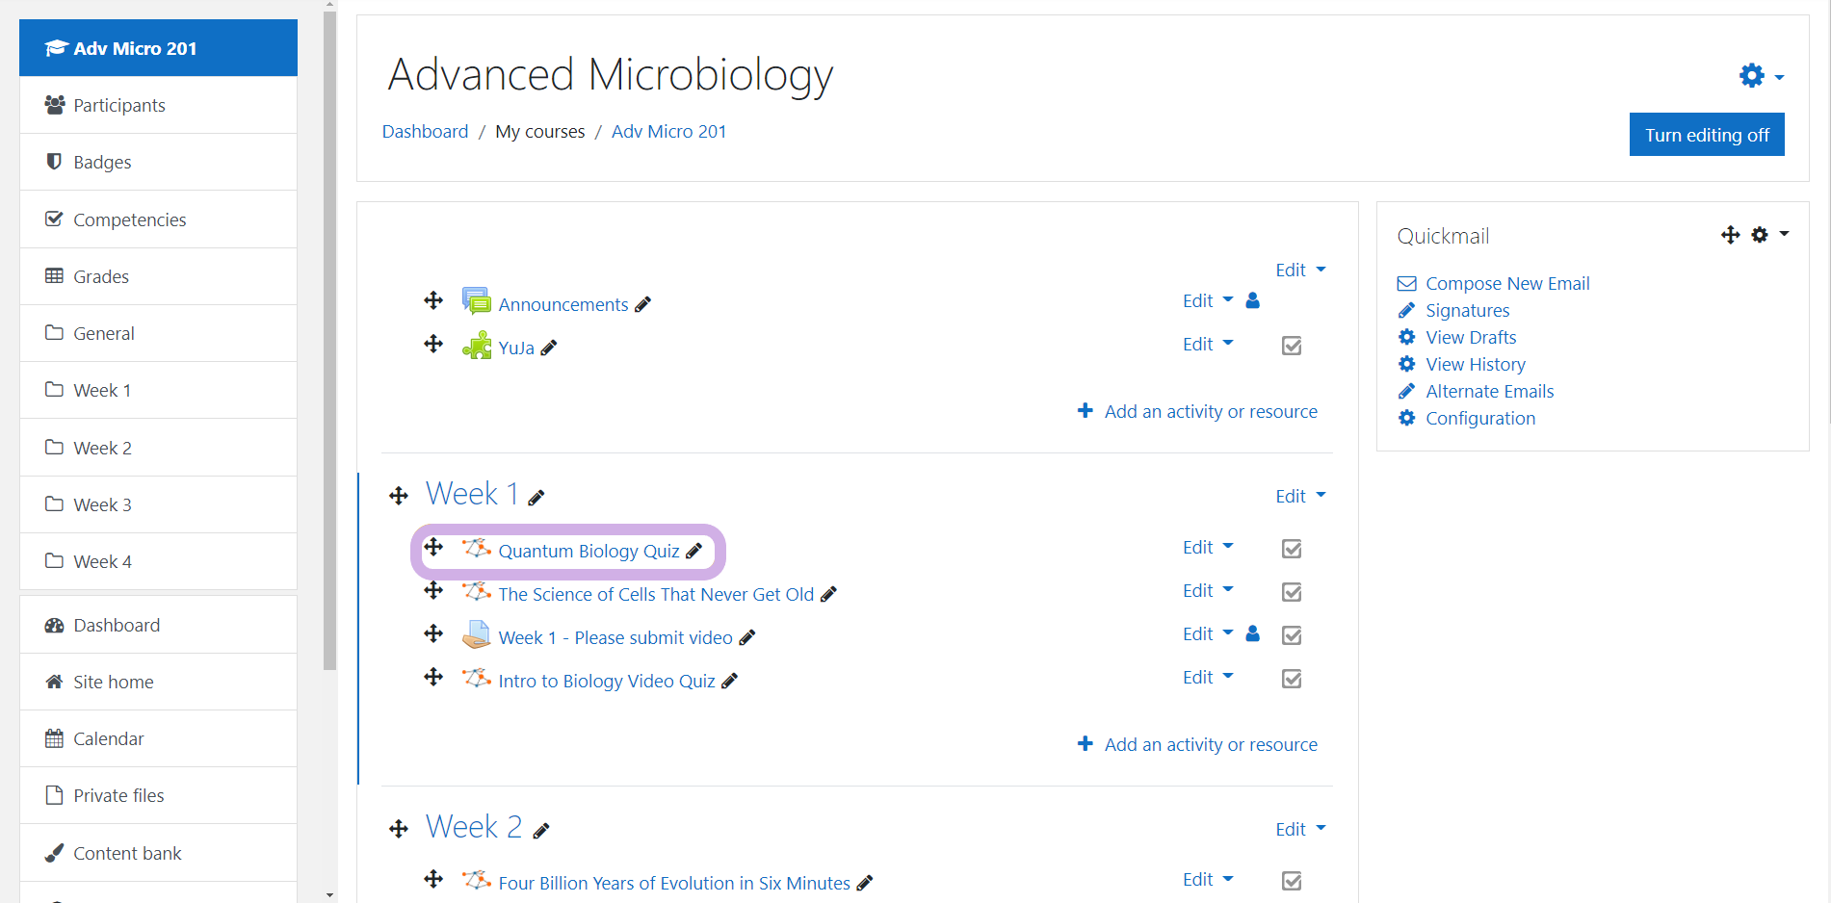
Task: Open the Week 1 section Edit dropdown
Action: pos(1299,496)
